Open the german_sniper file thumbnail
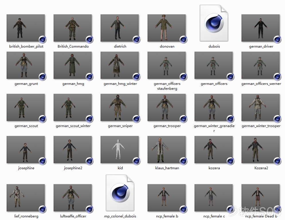285x220 pixels. point(120,108)
